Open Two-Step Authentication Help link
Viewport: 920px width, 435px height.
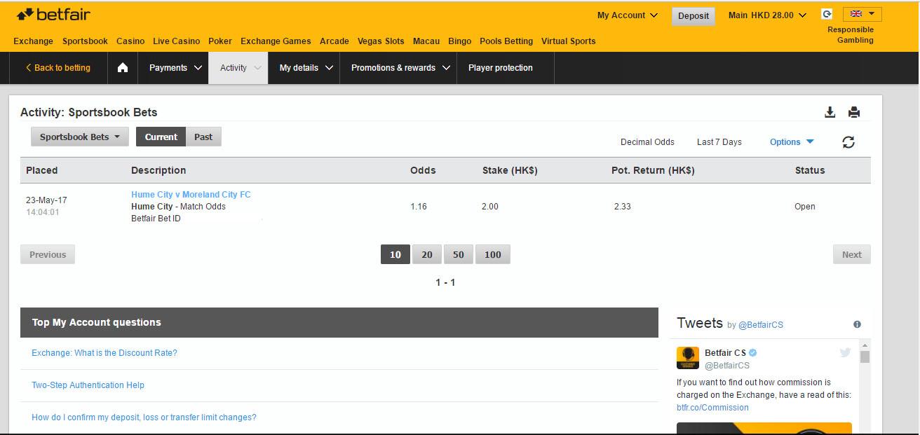click(88, 385)
